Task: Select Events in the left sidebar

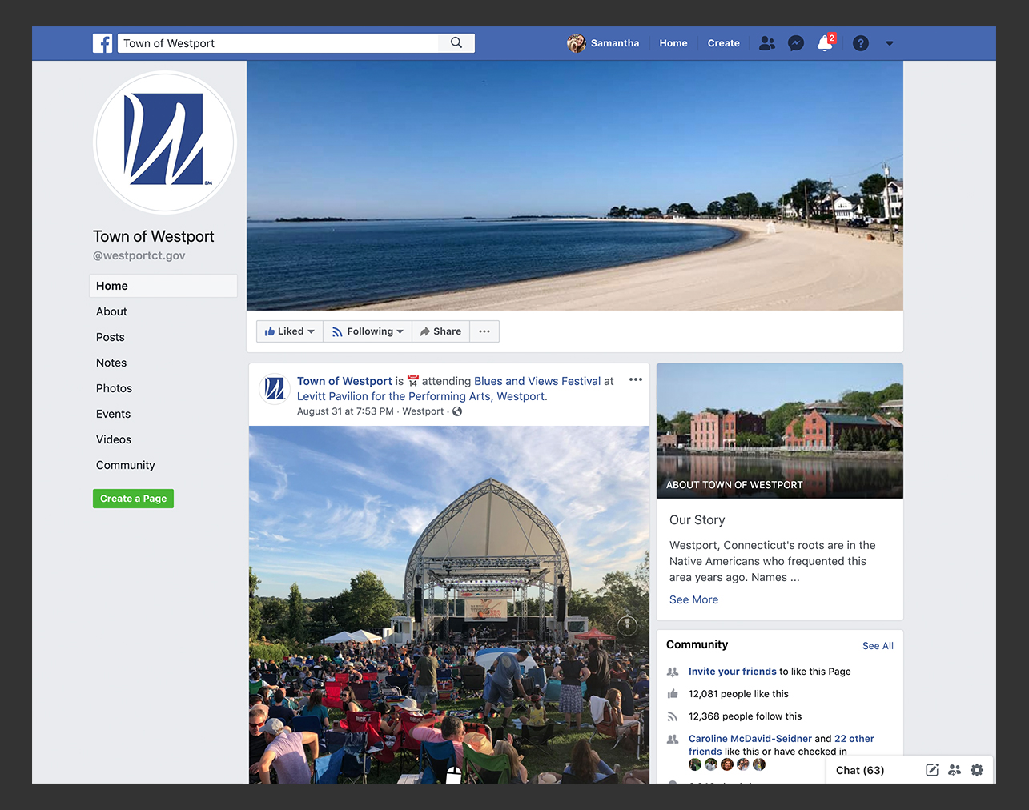Action: click(x=113, y=414)
